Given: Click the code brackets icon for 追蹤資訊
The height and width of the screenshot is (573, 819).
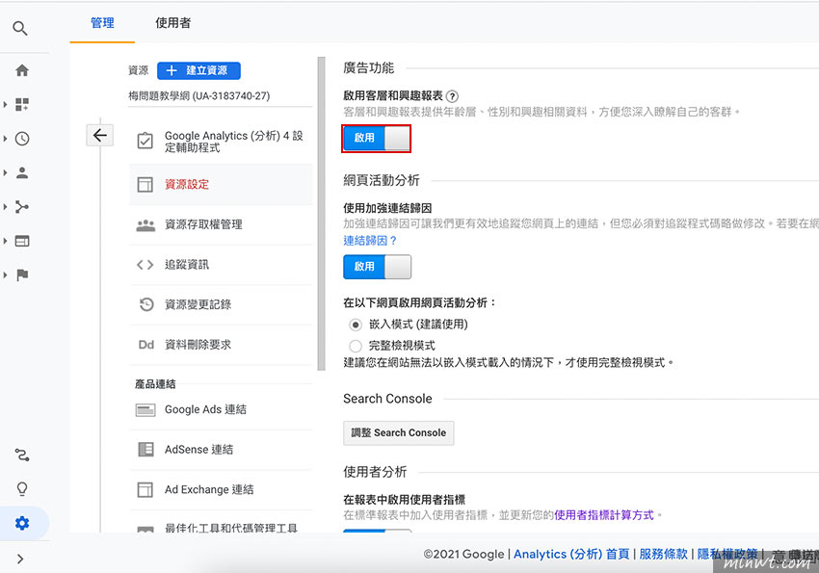Looking at the screenshot, I should [x=145, y=265].
